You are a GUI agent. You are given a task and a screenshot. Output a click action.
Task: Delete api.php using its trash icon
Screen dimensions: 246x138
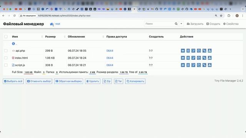click(x=188, y=51)
